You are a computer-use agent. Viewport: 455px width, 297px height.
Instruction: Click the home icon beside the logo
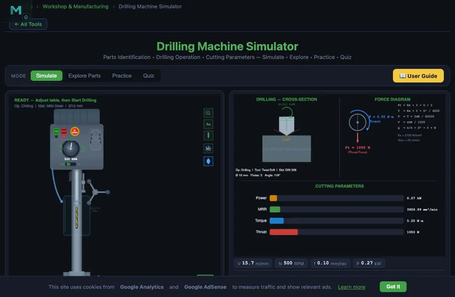click(26, 17)
